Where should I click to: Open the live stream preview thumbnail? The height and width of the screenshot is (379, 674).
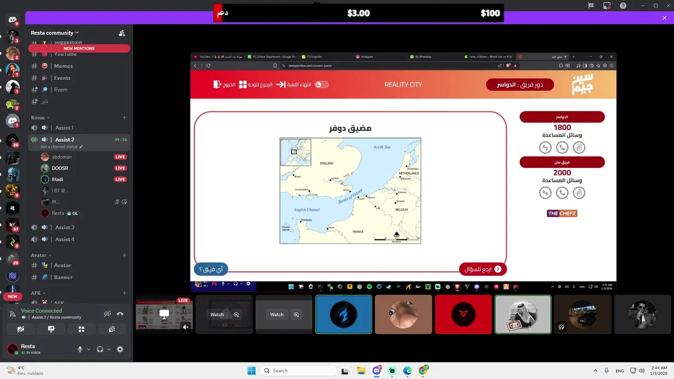click(x=164, y=314)
